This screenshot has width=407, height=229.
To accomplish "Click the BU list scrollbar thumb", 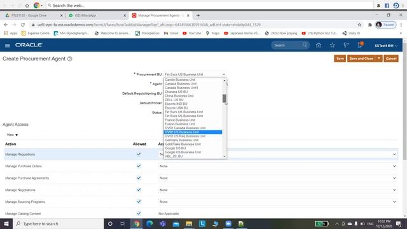I will pos(224,99).
